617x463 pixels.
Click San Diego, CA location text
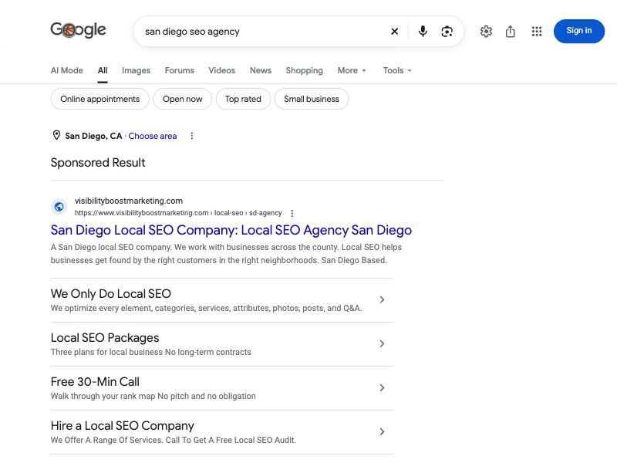click(x=93, y=136)
